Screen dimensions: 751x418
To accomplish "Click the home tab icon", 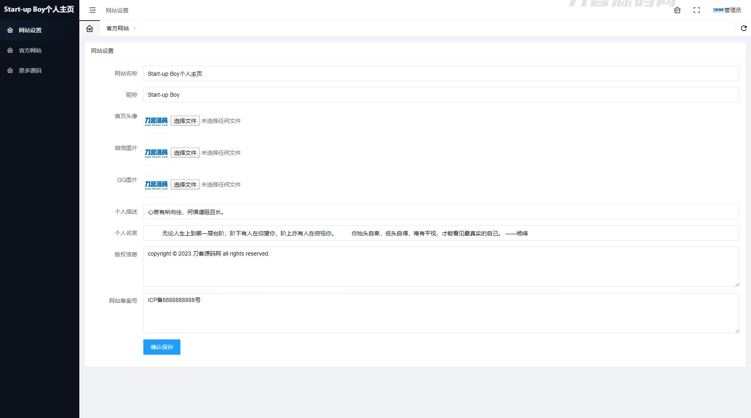I will (90, 28).
